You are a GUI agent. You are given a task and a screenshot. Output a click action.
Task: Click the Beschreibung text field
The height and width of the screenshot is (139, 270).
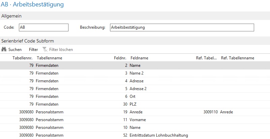(182, 27)
